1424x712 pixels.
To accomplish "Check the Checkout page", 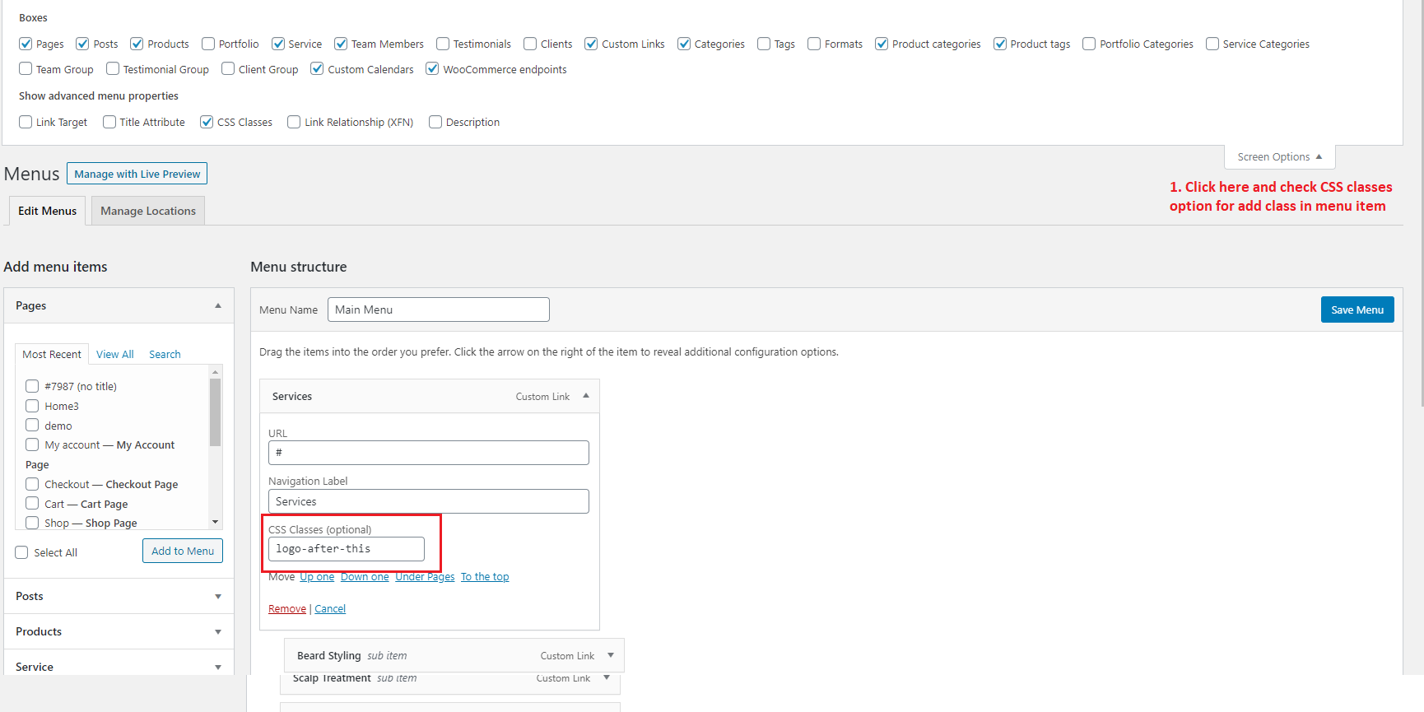I will [32, 484].
